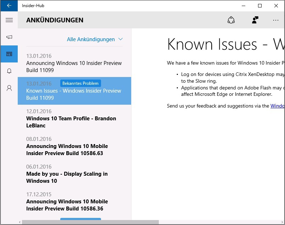Click the chevron next to Alle Ankündigungen
This screenshot has height=225, width=285.
click(x=121, y=39)
